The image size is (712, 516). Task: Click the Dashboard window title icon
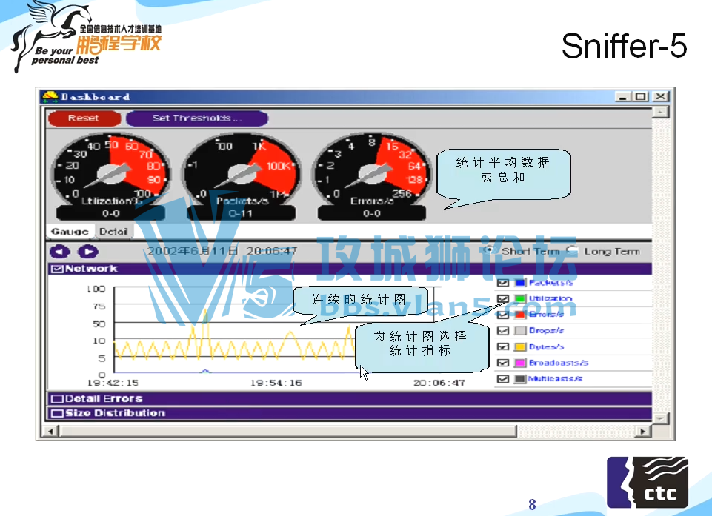pos(50,97)
